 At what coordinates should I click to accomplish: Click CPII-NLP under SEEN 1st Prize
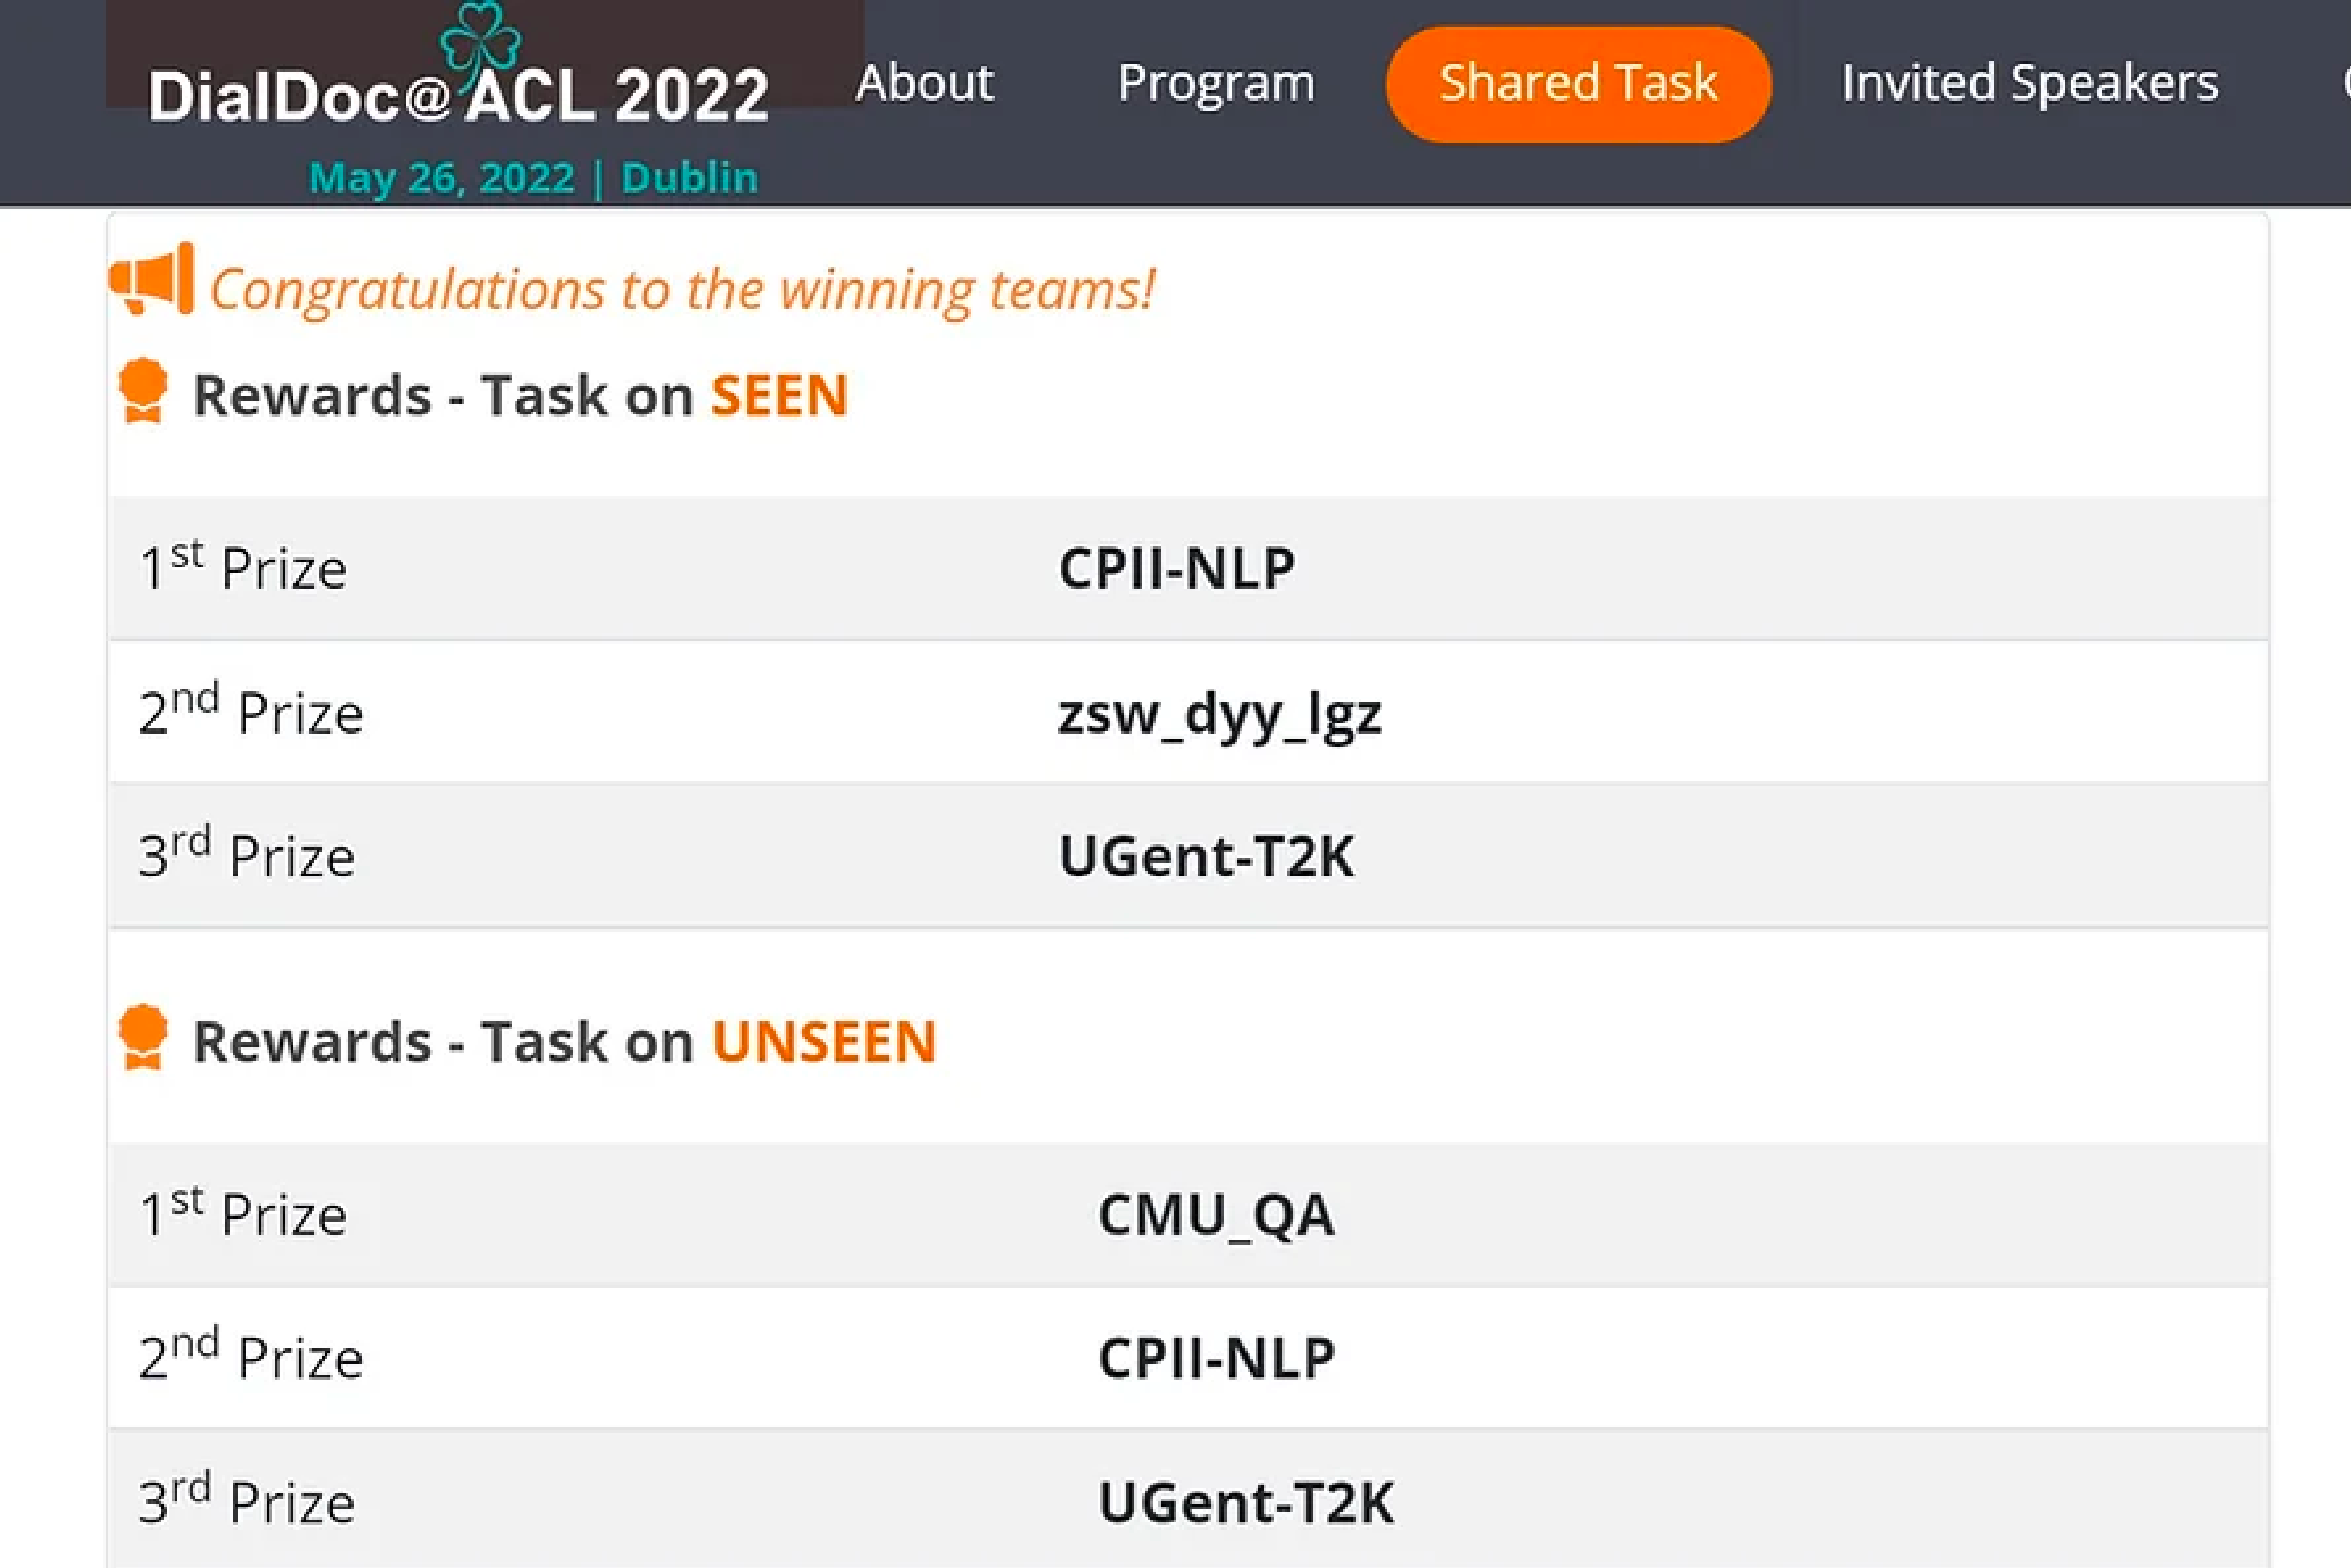pyautogui.click(x=1175, y=566)
